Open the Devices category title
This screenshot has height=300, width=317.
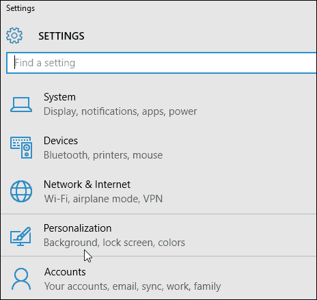(61, 141)
